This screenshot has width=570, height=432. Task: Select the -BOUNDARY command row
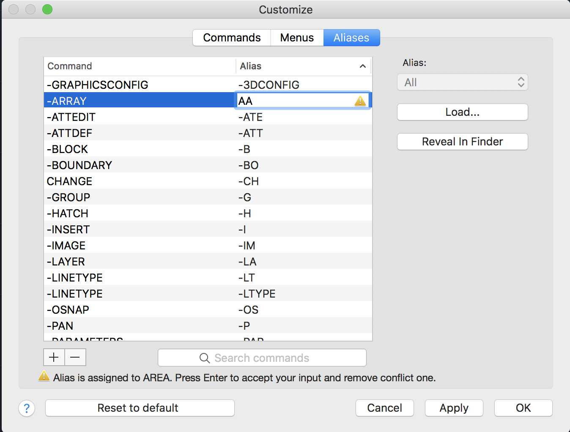(208, 165)
